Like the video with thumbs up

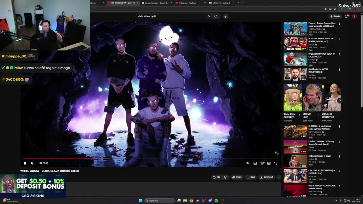[216, 177]
